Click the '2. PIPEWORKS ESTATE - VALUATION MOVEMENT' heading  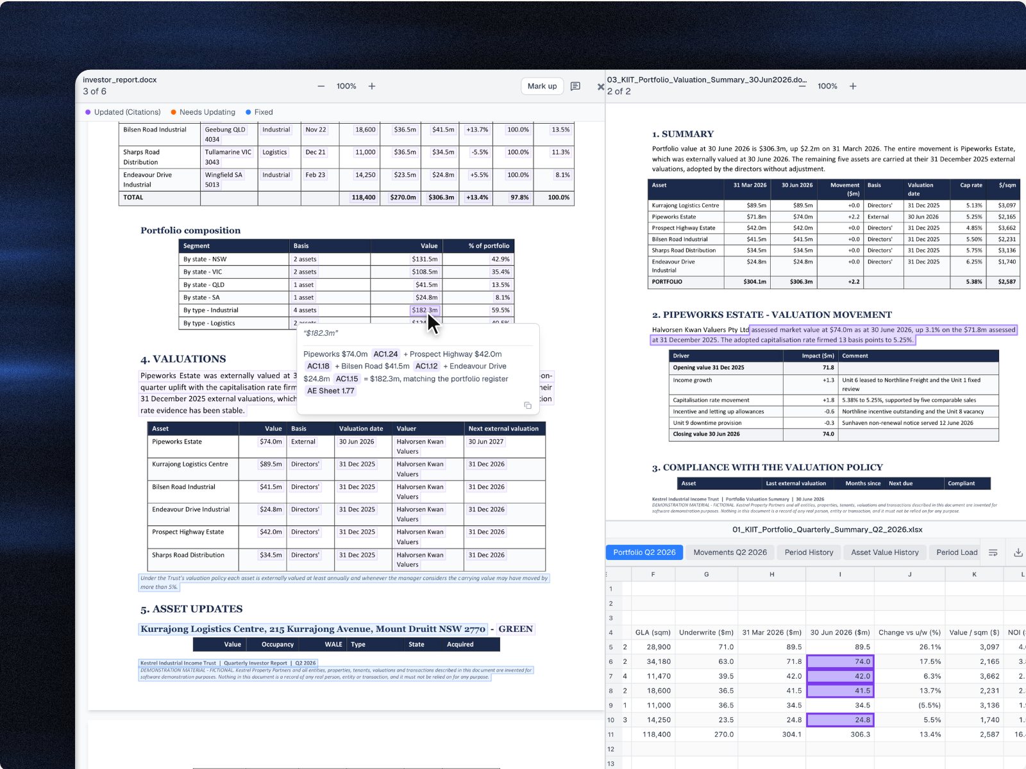coord(772,315)
